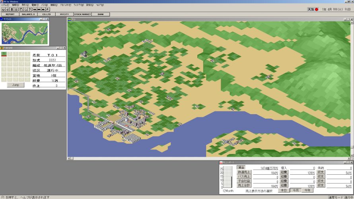The width and height of the screenshot is (354, 199).
Task: Click the 収支 button in the 鉄道売上 row
Action: pos(321,172)
